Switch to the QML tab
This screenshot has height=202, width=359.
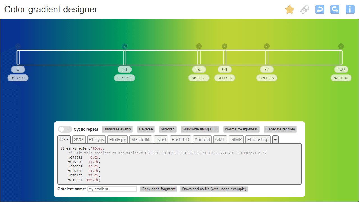point(220,139)
